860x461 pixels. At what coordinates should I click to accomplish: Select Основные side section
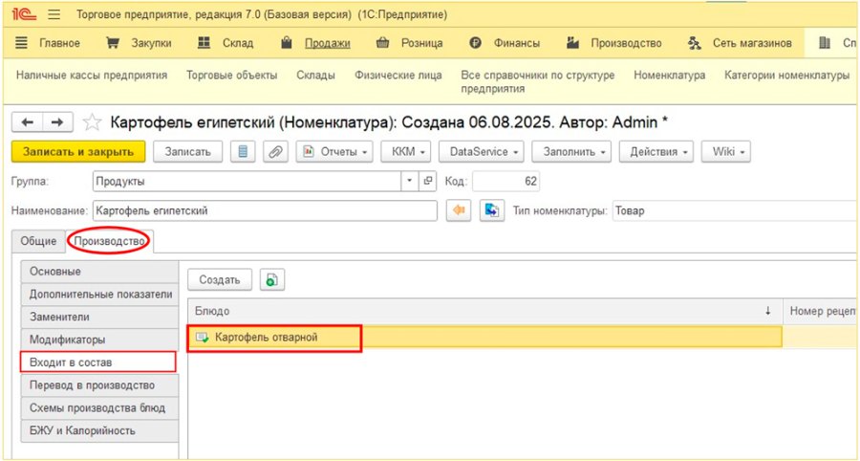pos(99,272)
